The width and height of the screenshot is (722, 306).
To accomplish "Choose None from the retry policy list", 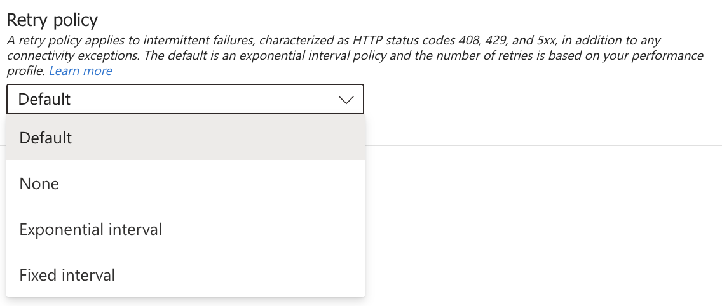I will point(39,183).
